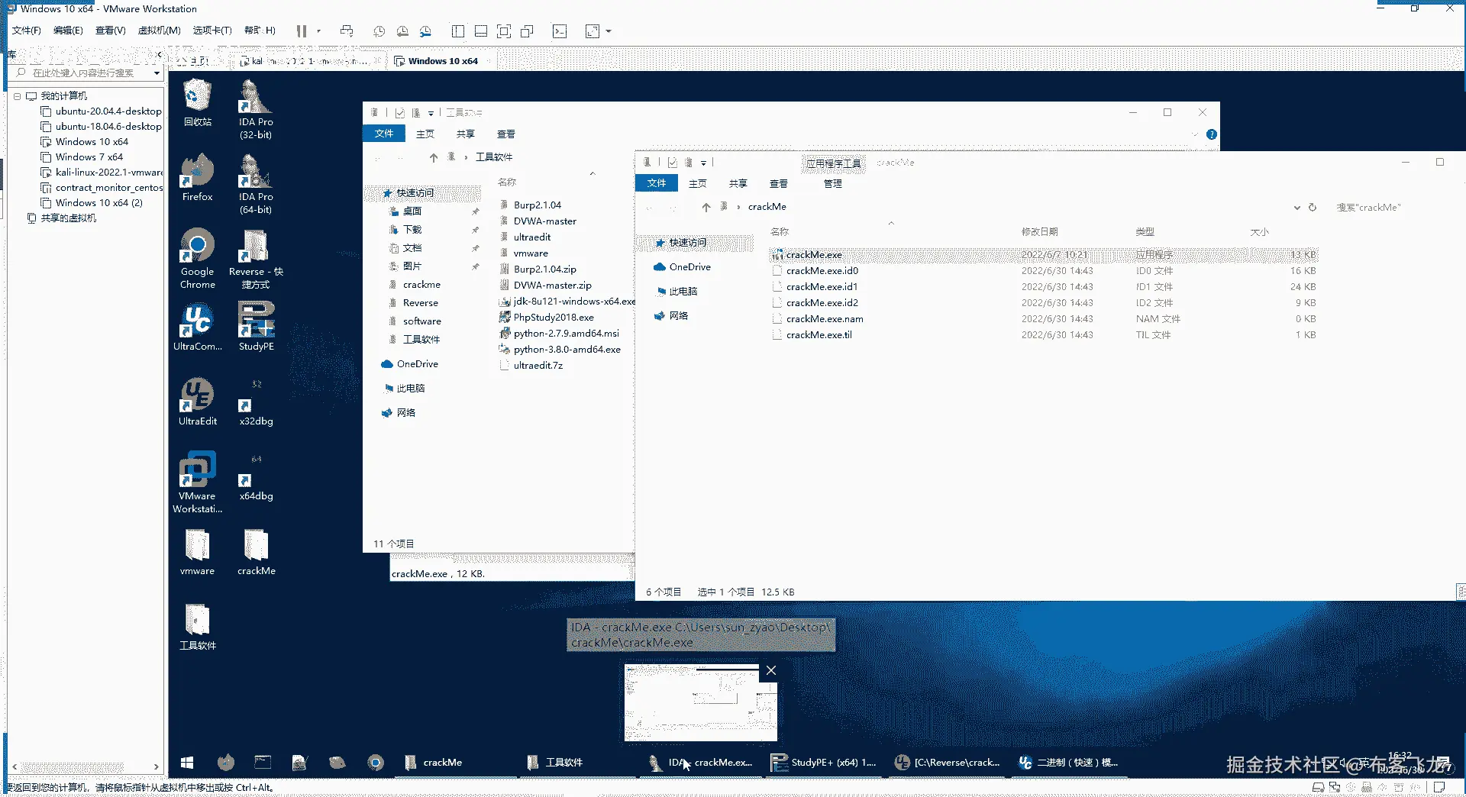Open the library search filter dropdown
The height and width of the screenshot is (797, 1466).
157,73
